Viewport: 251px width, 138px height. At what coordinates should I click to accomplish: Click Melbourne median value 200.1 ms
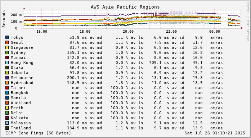(x=77, y=78)
